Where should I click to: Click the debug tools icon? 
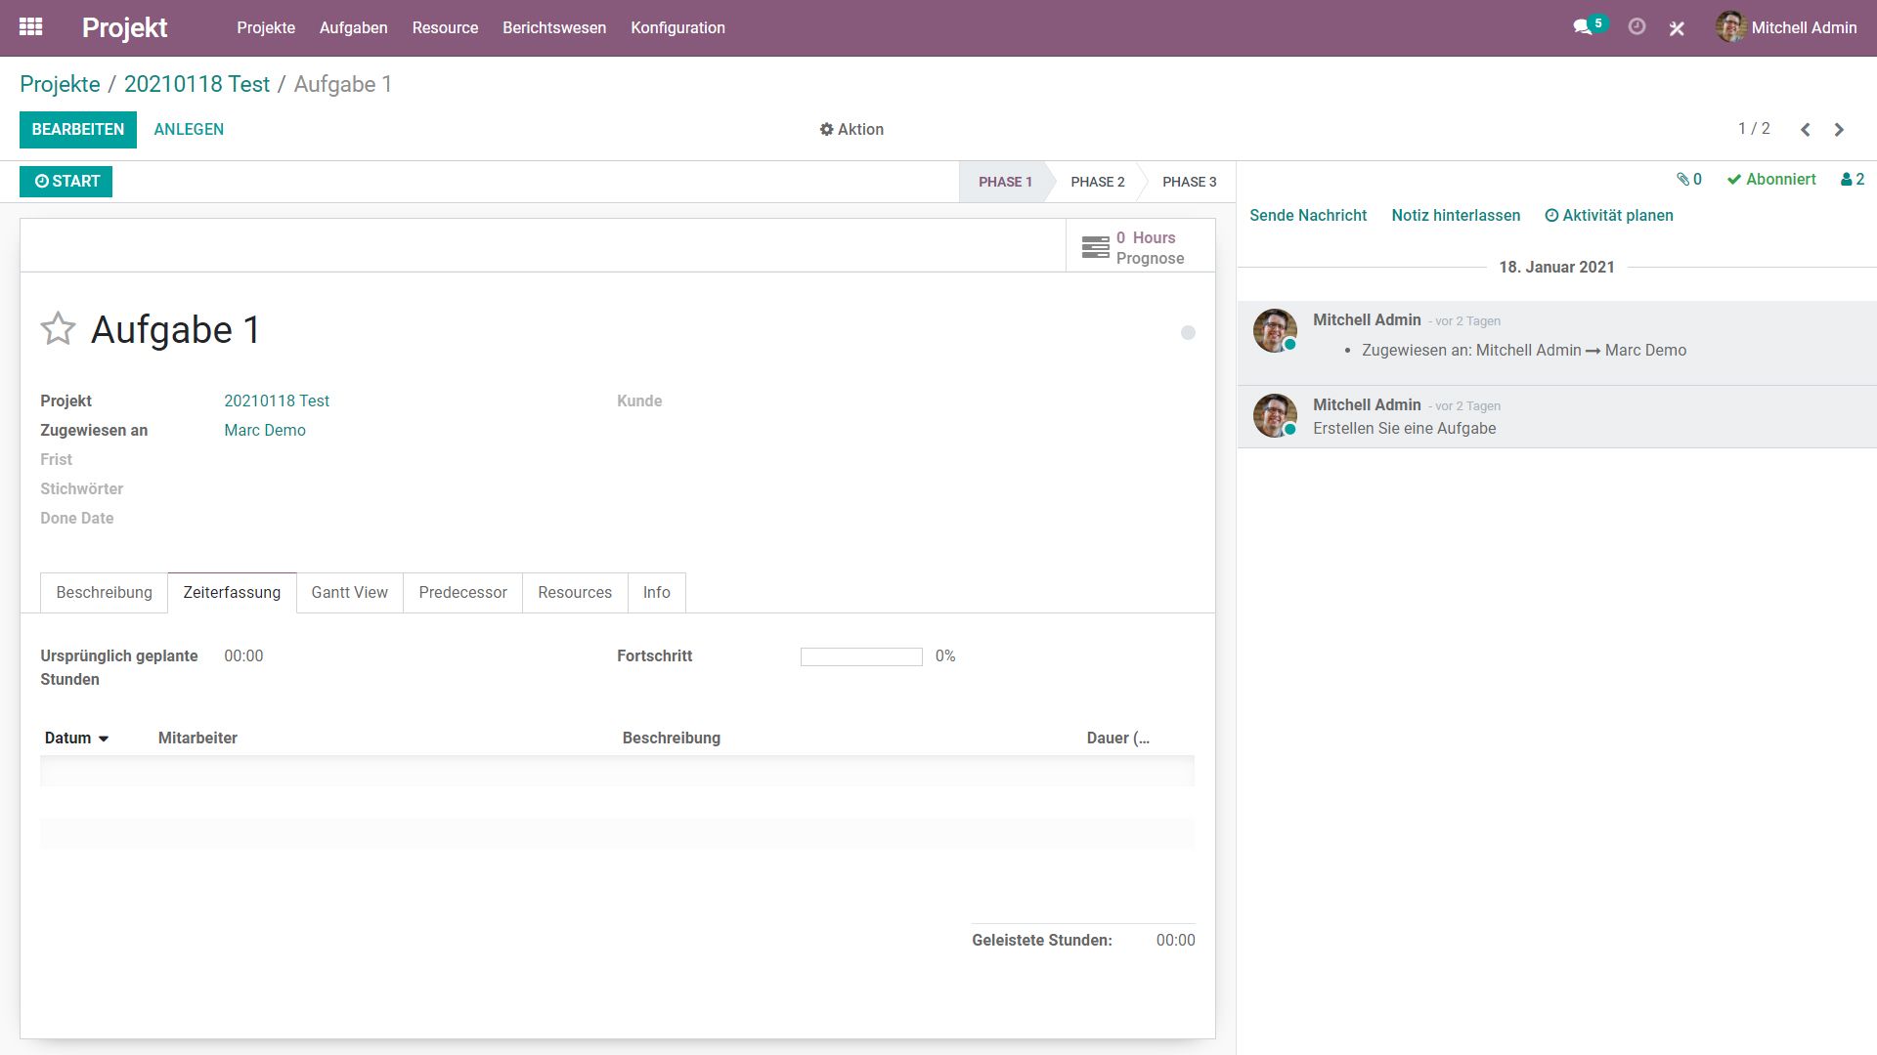(1677, 28)
